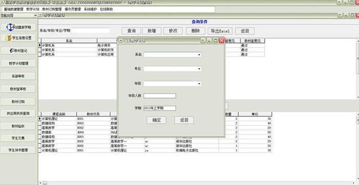Click the 教材订购 sidebar button
359x185 pixels.
tap(18, 102)
